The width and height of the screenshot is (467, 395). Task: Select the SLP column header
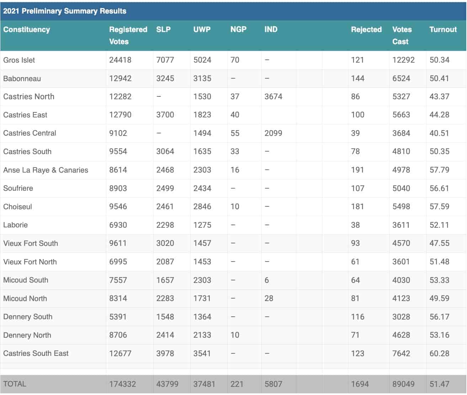[x=163, y=30]
